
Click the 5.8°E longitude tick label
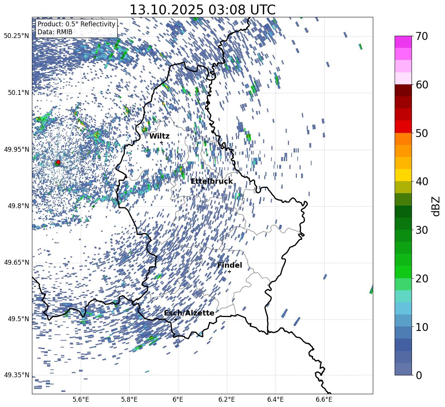pos(129,399)
